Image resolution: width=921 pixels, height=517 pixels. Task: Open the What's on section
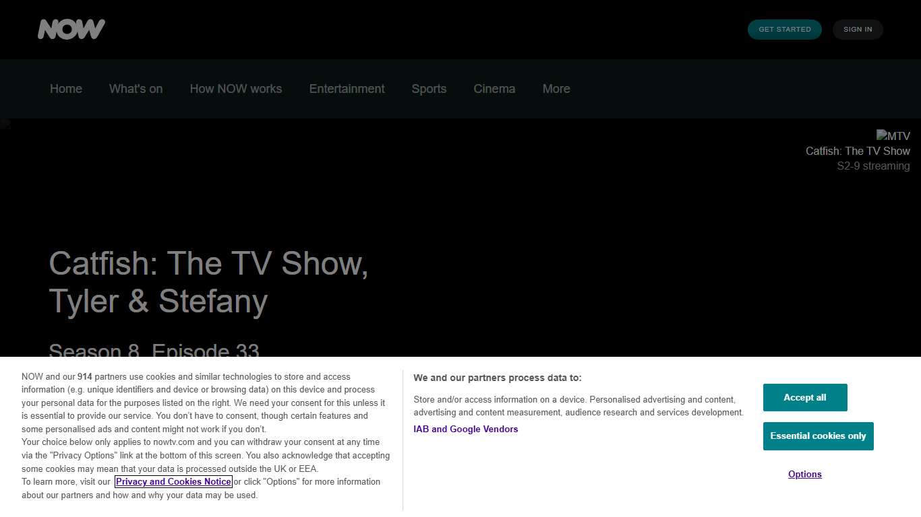point(136,88)
